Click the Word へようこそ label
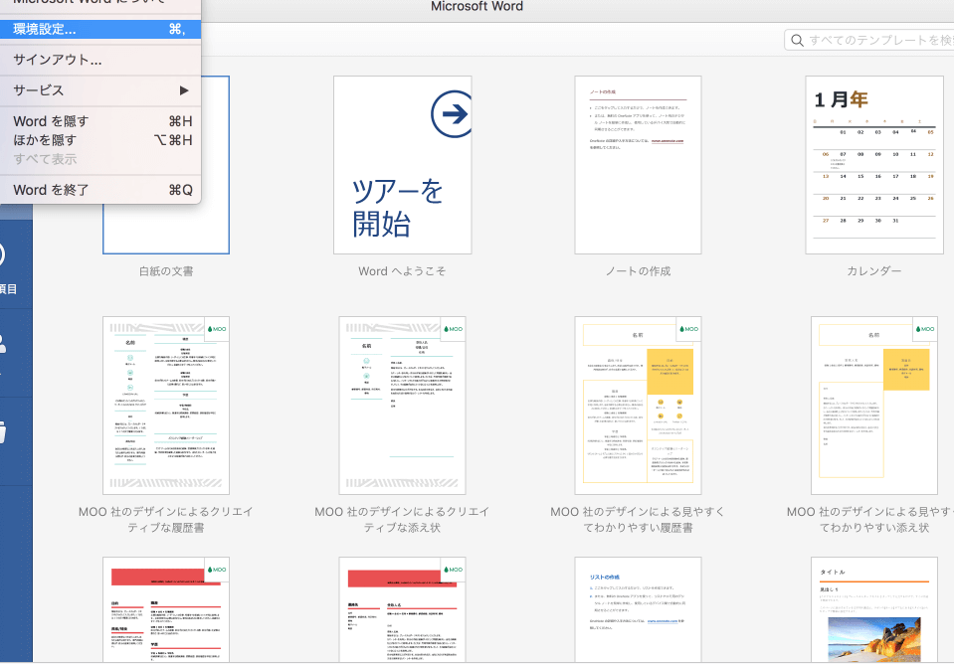Viewport: 954px width, 664px height. [402, 271]
